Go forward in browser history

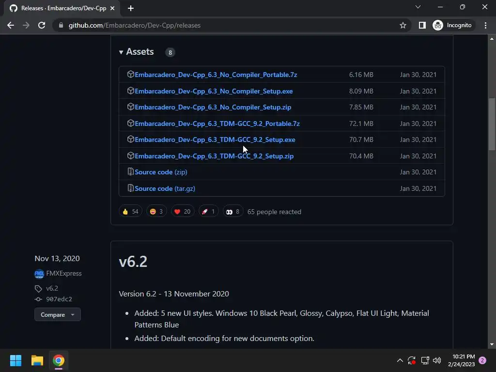[26, 25]
